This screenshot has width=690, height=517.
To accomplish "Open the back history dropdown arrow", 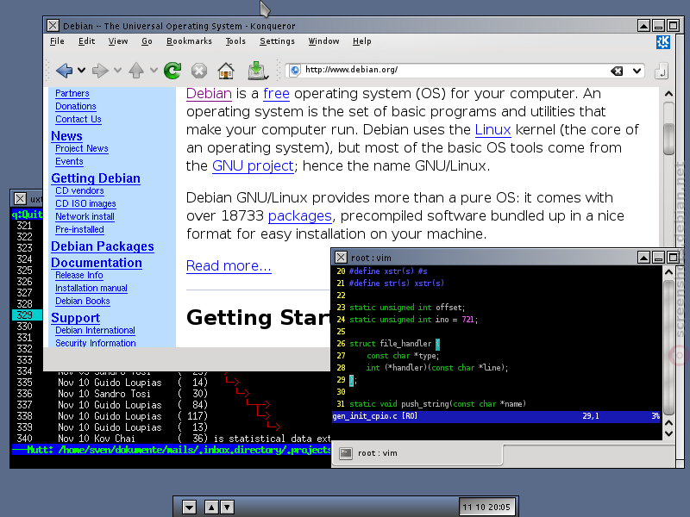I will (x=81, y=70).
